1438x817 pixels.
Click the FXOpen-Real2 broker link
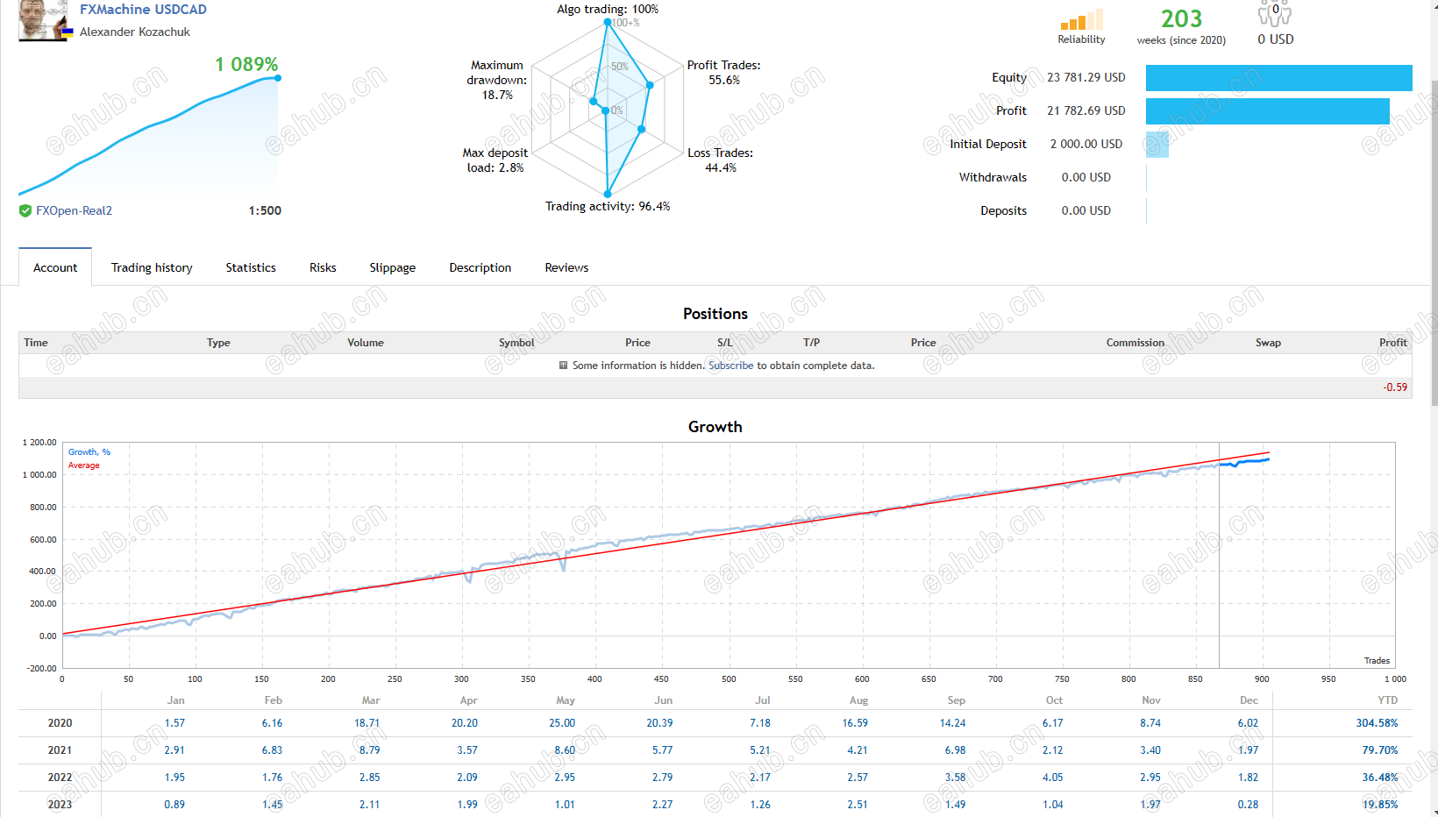74,210
